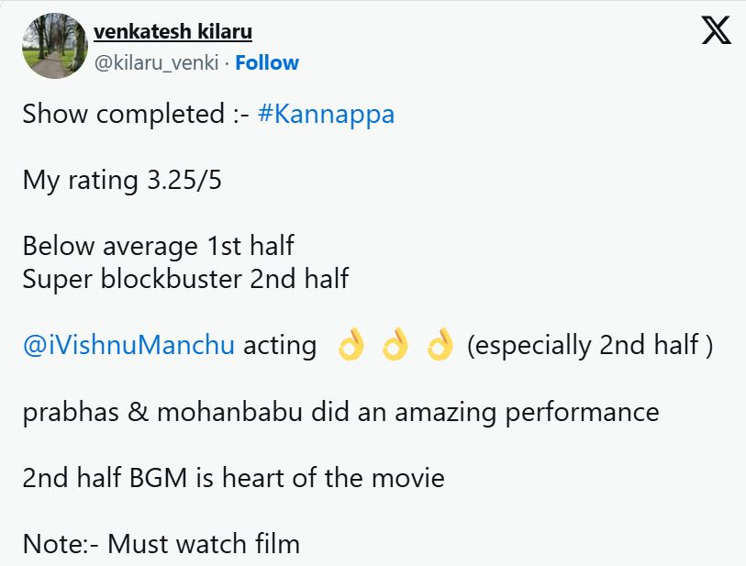
Task: Open profile via venkatesh kilaru's avatar
Action: tap(54, 44)
